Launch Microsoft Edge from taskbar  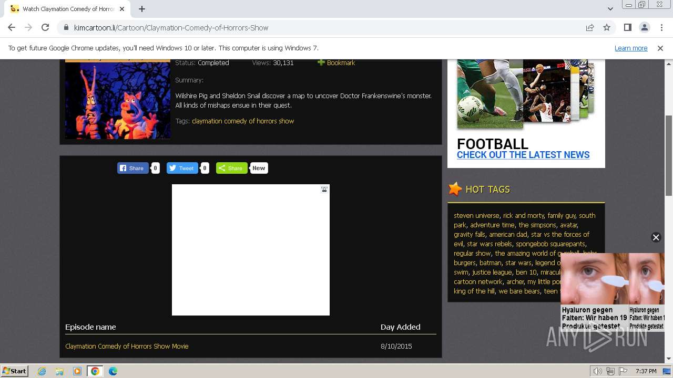pos(113,371)
